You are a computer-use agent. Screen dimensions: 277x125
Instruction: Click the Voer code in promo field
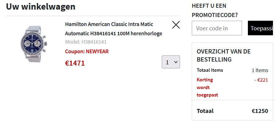[217, 28]
